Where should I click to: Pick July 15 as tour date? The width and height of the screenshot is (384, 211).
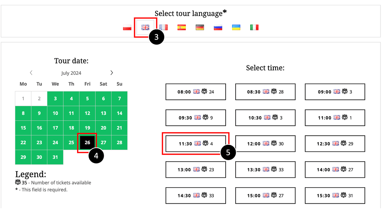23,128
